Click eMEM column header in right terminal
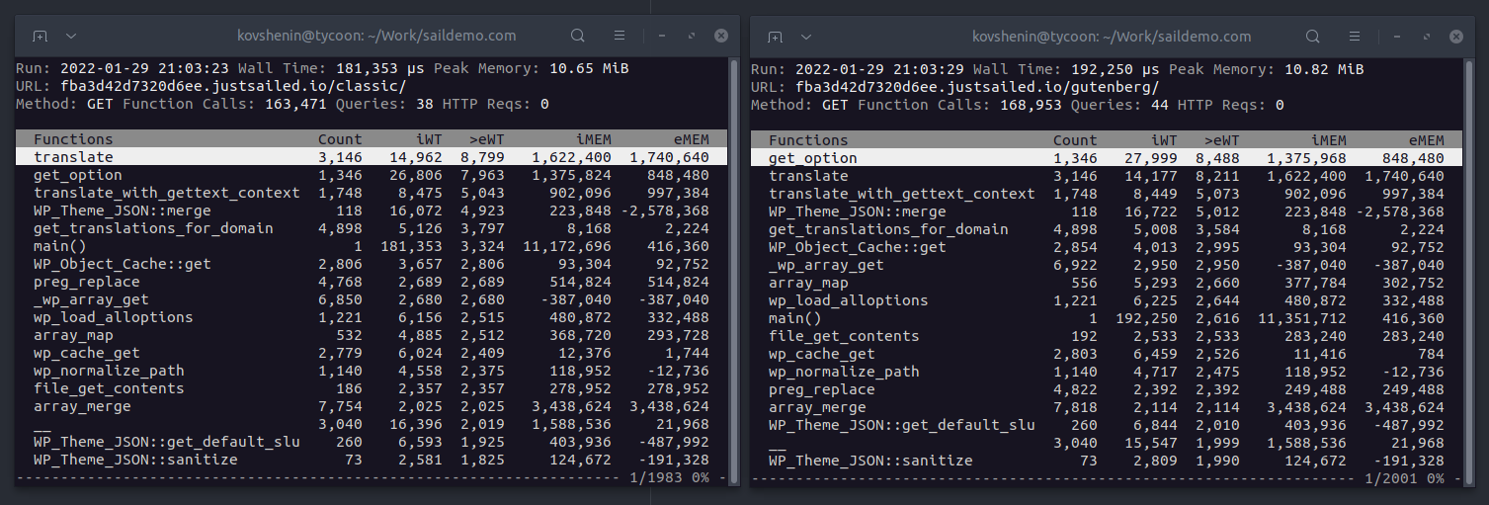 point(1426,140)
